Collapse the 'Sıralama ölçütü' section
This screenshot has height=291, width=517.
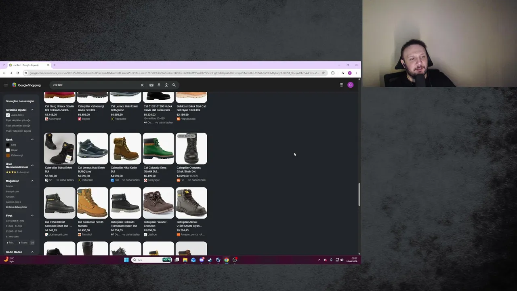[x=32, y=110]
